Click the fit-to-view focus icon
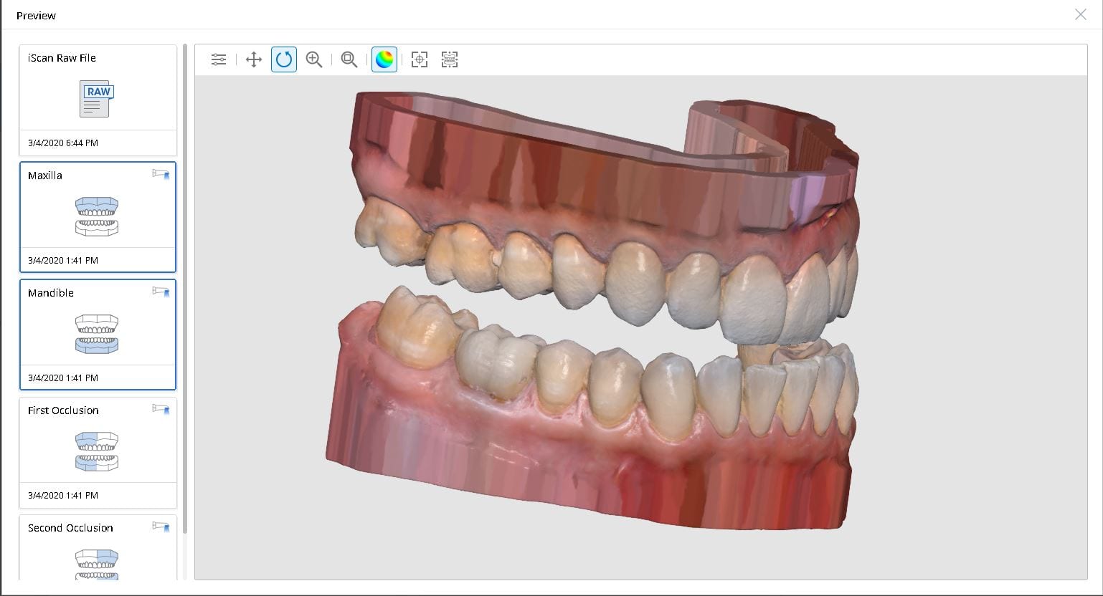 419,59
